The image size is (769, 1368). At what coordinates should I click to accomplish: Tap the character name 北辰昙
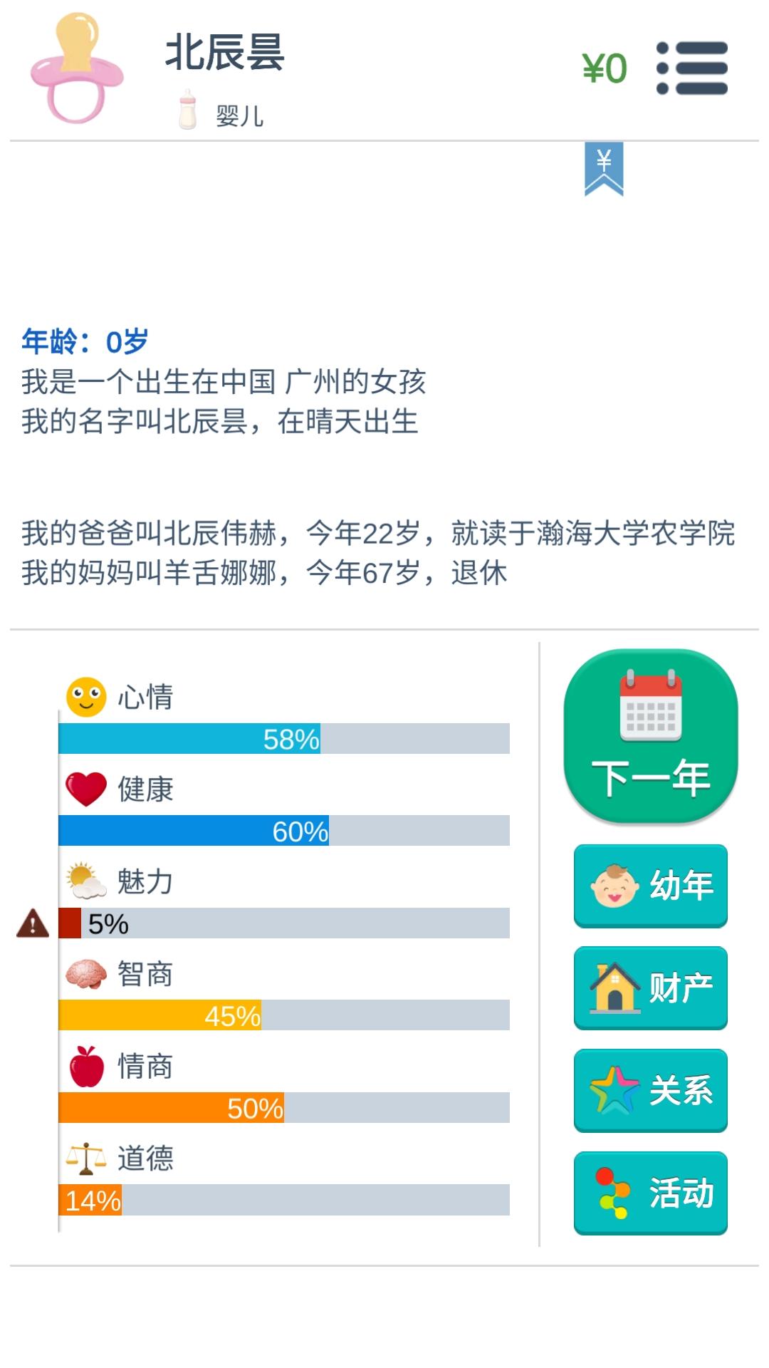point(225,53)
